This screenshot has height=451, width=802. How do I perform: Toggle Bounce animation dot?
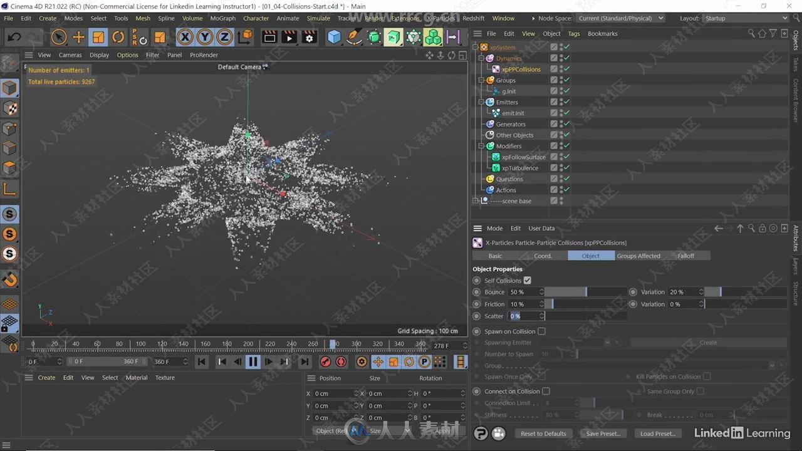[477, 292]
